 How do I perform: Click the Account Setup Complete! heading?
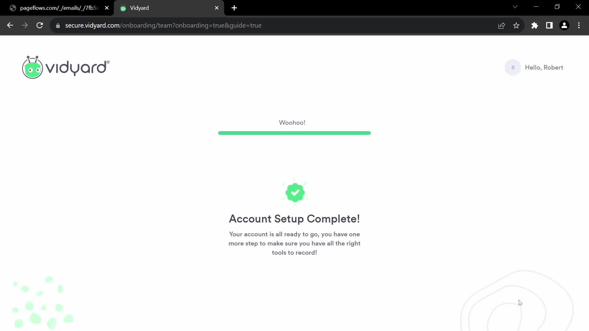pyautogui.click(x=294, y=219)
